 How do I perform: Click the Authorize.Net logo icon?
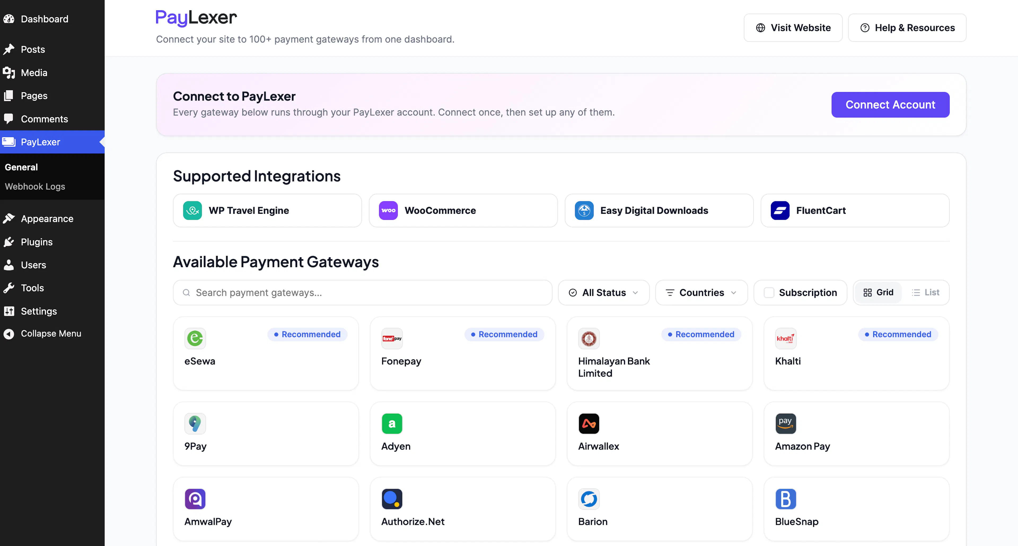click(x=392, y=499)
